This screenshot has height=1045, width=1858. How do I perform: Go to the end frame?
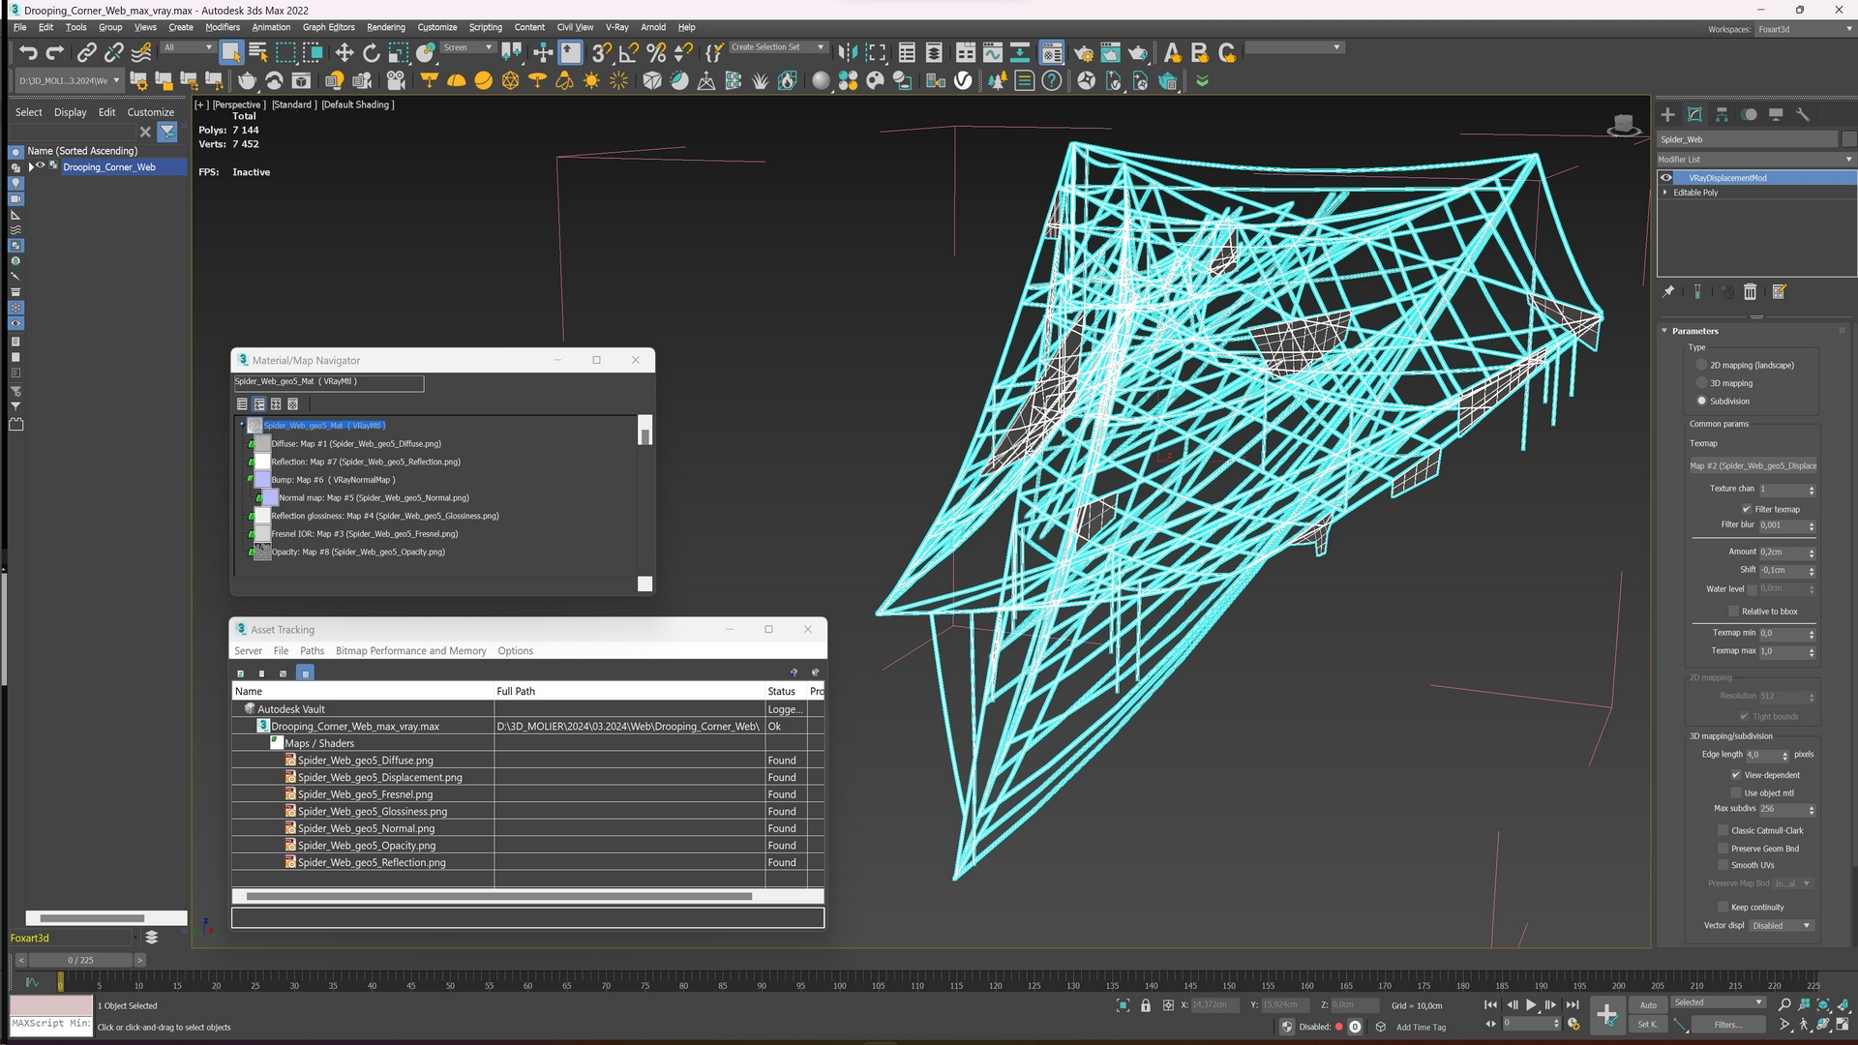point(1573,1005)
